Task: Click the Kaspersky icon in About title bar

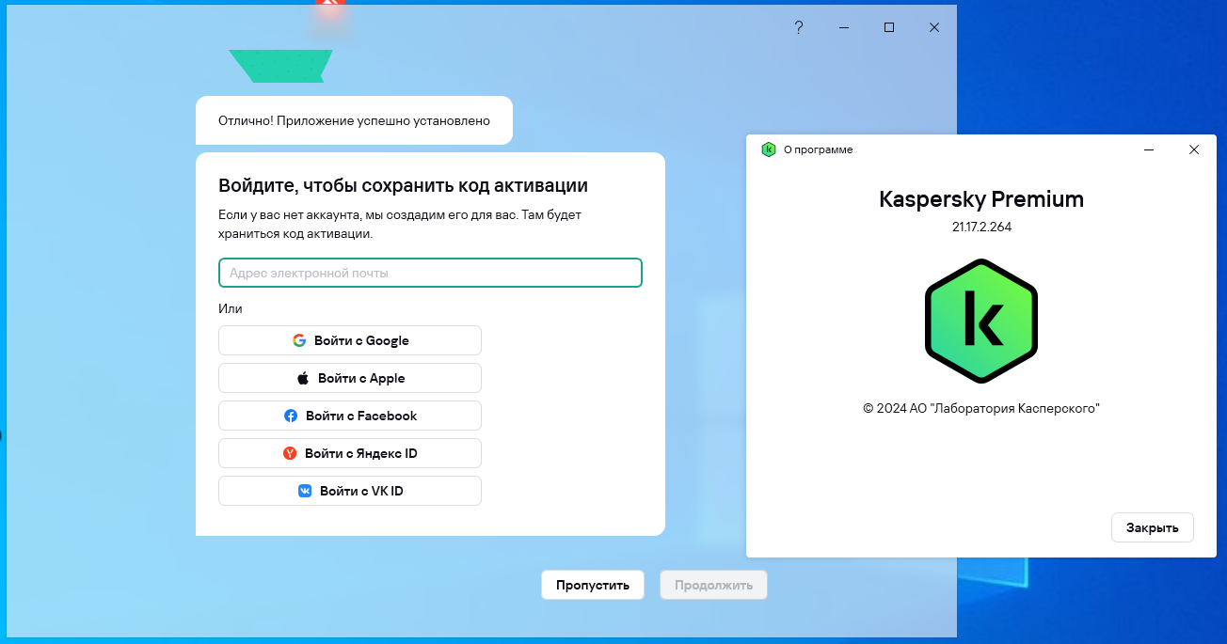Action: click(769, 149)
